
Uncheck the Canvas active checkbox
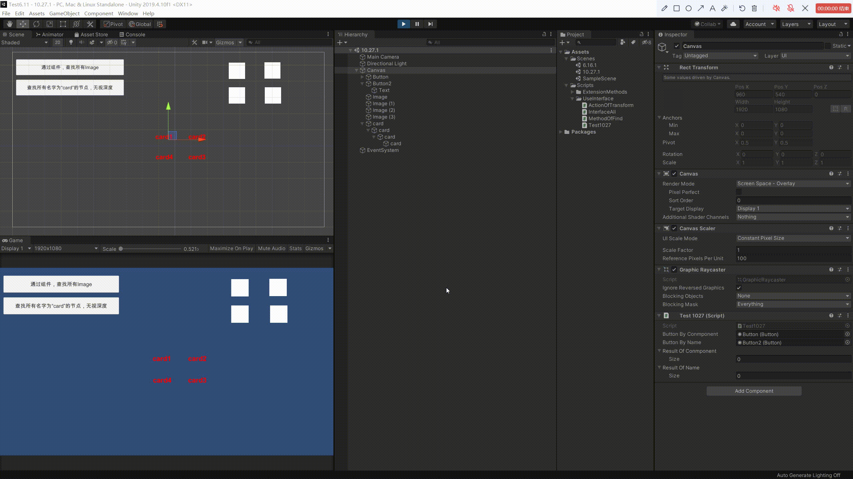pos(677,46)
